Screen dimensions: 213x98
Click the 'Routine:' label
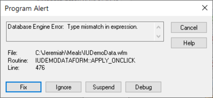pyautogui.click(x=18, y=61)
